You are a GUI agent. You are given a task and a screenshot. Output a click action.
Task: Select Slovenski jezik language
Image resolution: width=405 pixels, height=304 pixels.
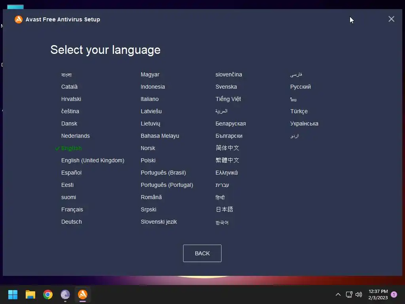(x=159, y=222)
